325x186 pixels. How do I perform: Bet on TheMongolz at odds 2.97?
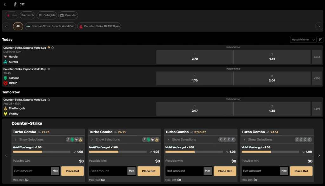(x=195, y=109)
